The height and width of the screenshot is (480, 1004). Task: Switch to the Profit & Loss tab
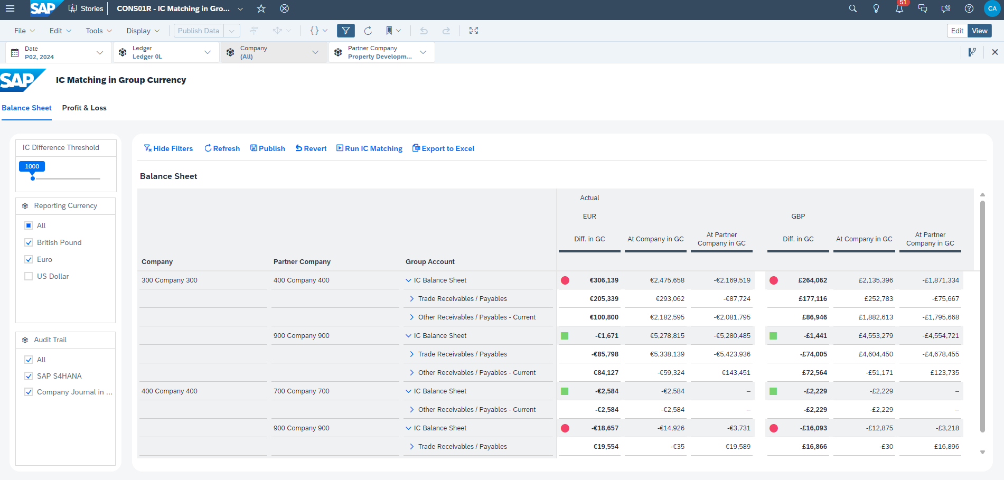pos(85,108)
